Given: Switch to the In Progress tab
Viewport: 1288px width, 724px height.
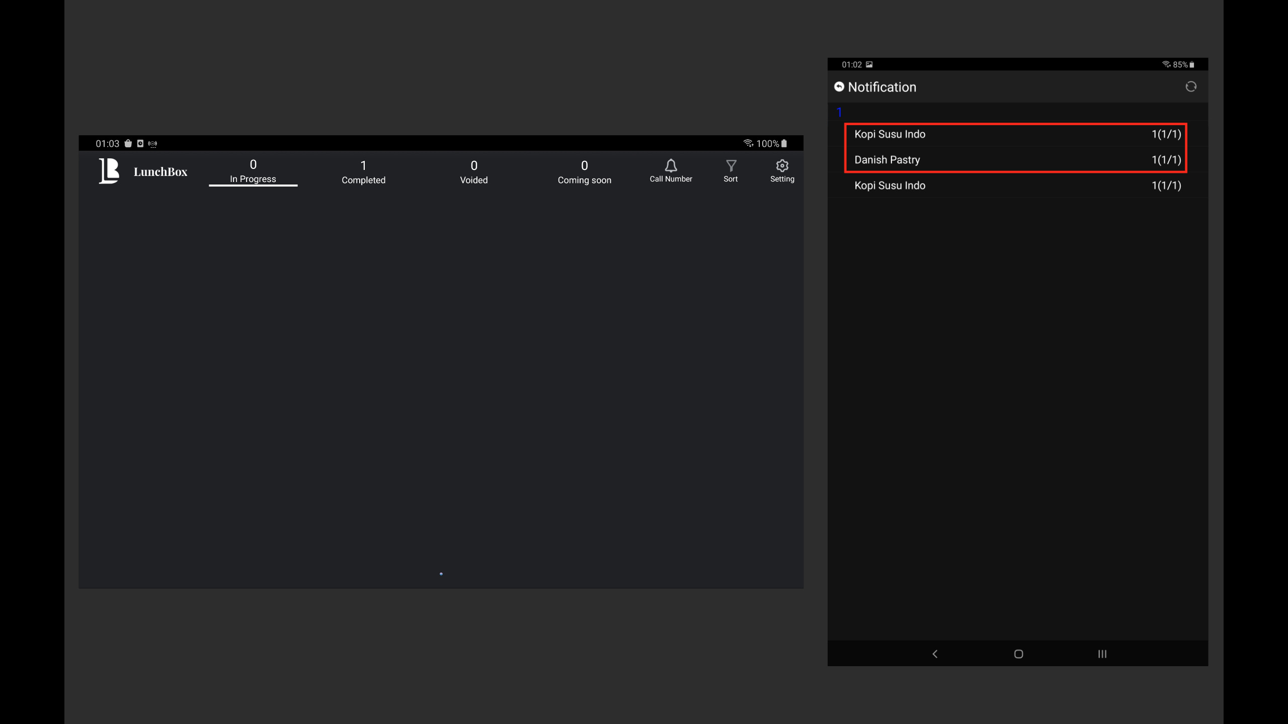Looking at the screenshot, I should (x=253, y=171).
